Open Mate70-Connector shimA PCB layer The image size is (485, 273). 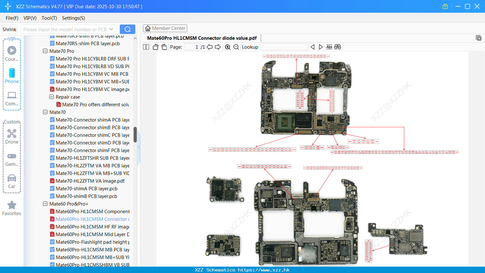coord(89,120)
